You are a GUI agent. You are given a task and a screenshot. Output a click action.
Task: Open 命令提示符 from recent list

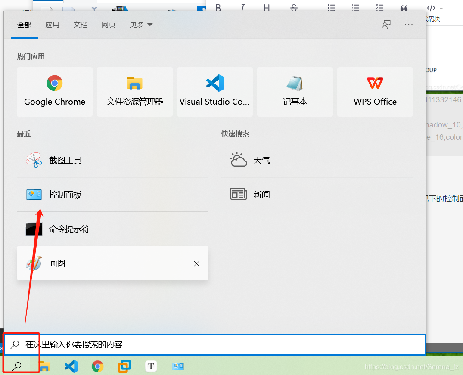112,229
